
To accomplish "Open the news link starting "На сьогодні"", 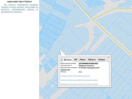I will coord(20,8).
